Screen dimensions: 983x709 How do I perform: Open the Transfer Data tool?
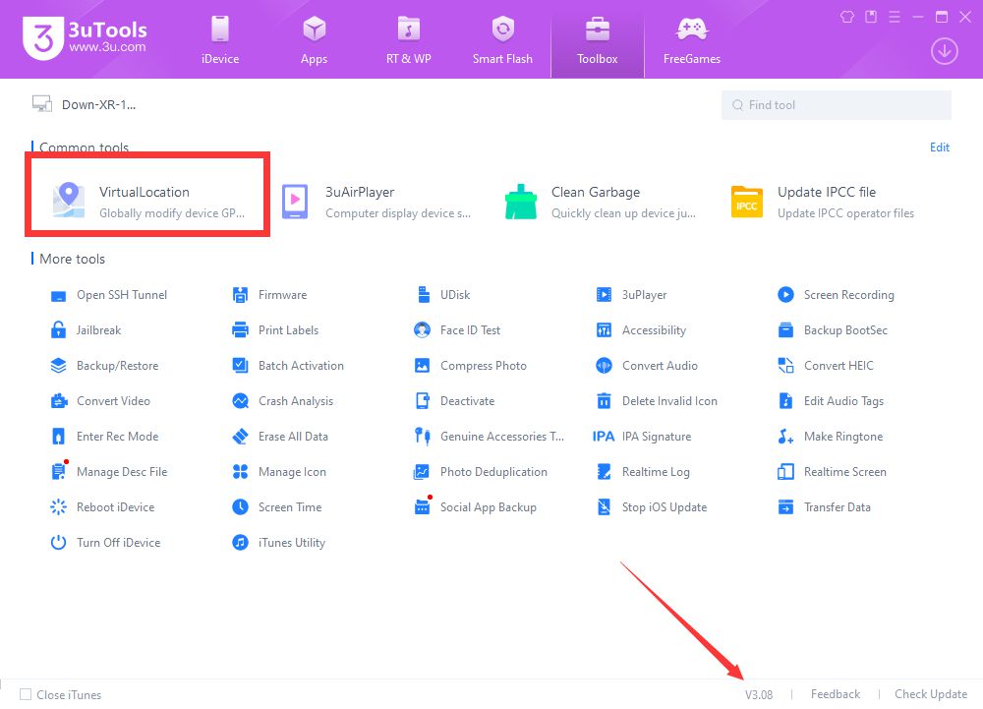[x=825, y=507]
